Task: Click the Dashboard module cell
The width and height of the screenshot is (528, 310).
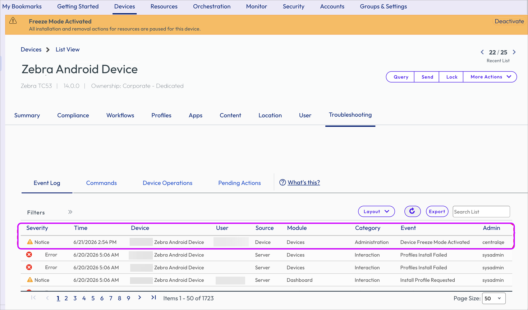Action: [x=299, y=280]
